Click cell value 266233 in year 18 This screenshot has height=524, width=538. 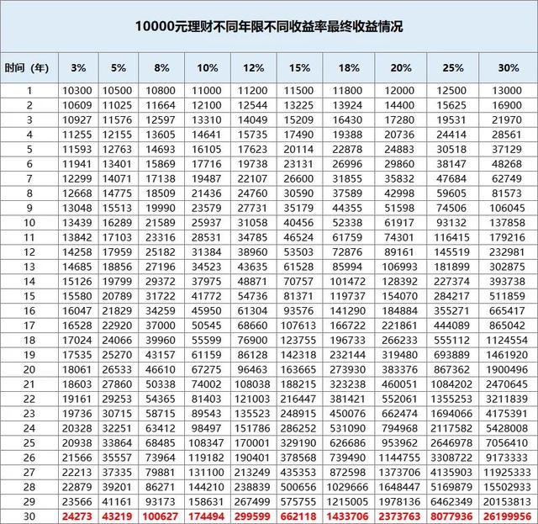click(x=400, y=341)
